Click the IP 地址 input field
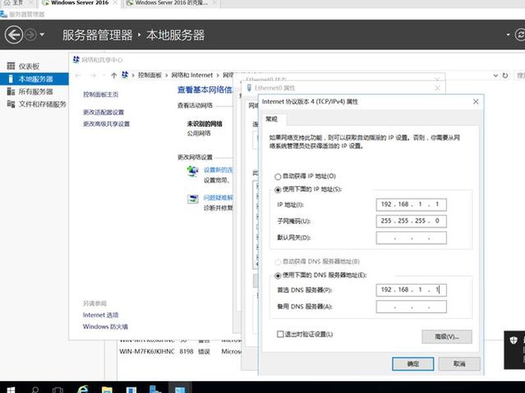This screenshot has height=393, width=525. tap(411, 204)
